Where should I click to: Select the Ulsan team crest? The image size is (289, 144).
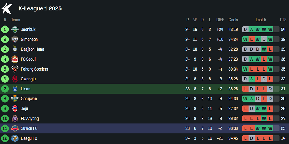[15, 89]
